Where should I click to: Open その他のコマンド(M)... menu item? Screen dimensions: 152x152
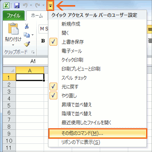point(97,133)
